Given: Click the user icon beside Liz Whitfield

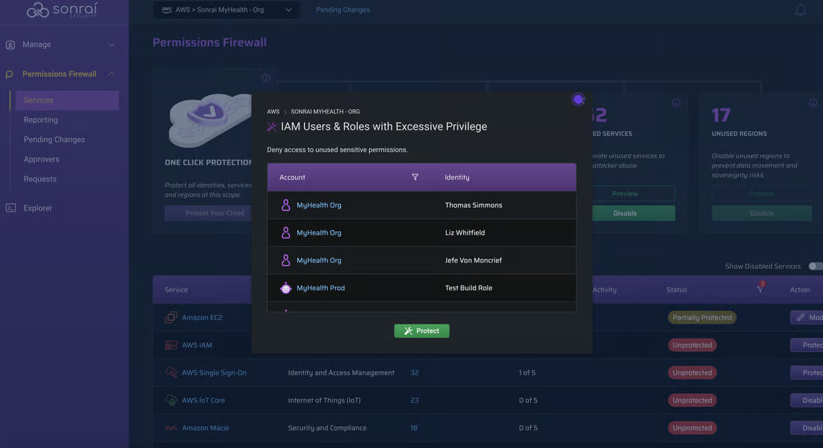Looking at the screenshot, I should [286, 233].
